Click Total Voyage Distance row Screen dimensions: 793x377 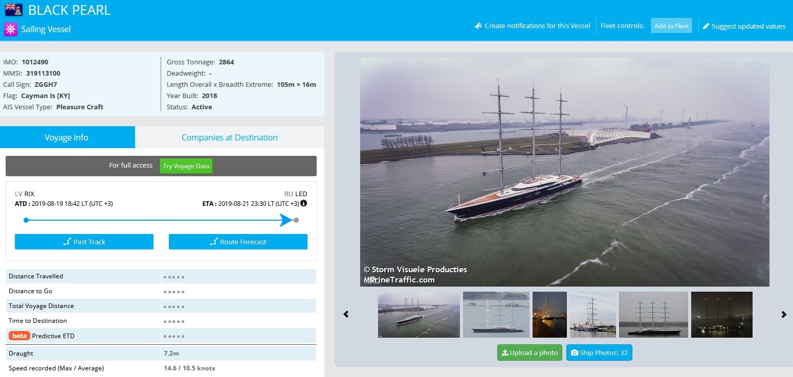click(x=161, y=306)
